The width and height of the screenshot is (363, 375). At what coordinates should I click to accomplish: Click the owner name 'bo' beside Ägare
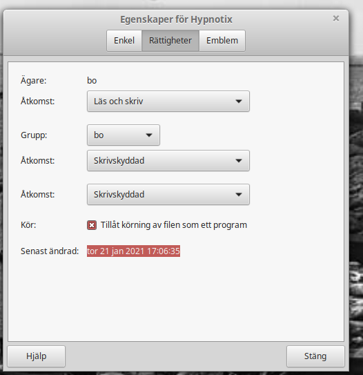(x=92, y=80)
